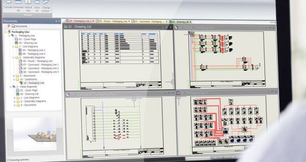Select the 10 - Packaging Line SolidWorks item
The height and width of the screenshot is (162, 306).
[32, 83]
